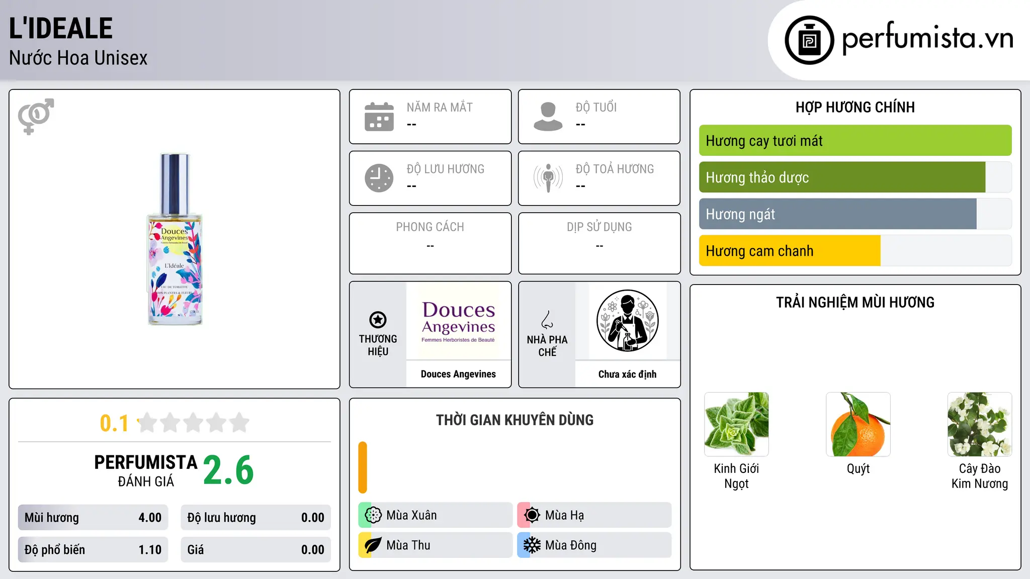
Task: Click the clock icon for longevity
Action: point(379,178)
